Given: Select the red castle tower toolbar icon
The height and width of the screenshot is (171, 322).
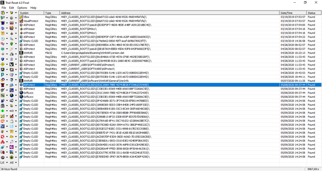Looking at the screenshot, I should (x=2, y=85).
